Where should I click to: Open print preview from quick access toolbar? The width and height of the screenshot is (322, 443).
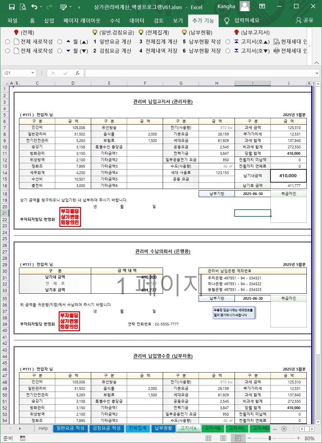coord(23,7)
